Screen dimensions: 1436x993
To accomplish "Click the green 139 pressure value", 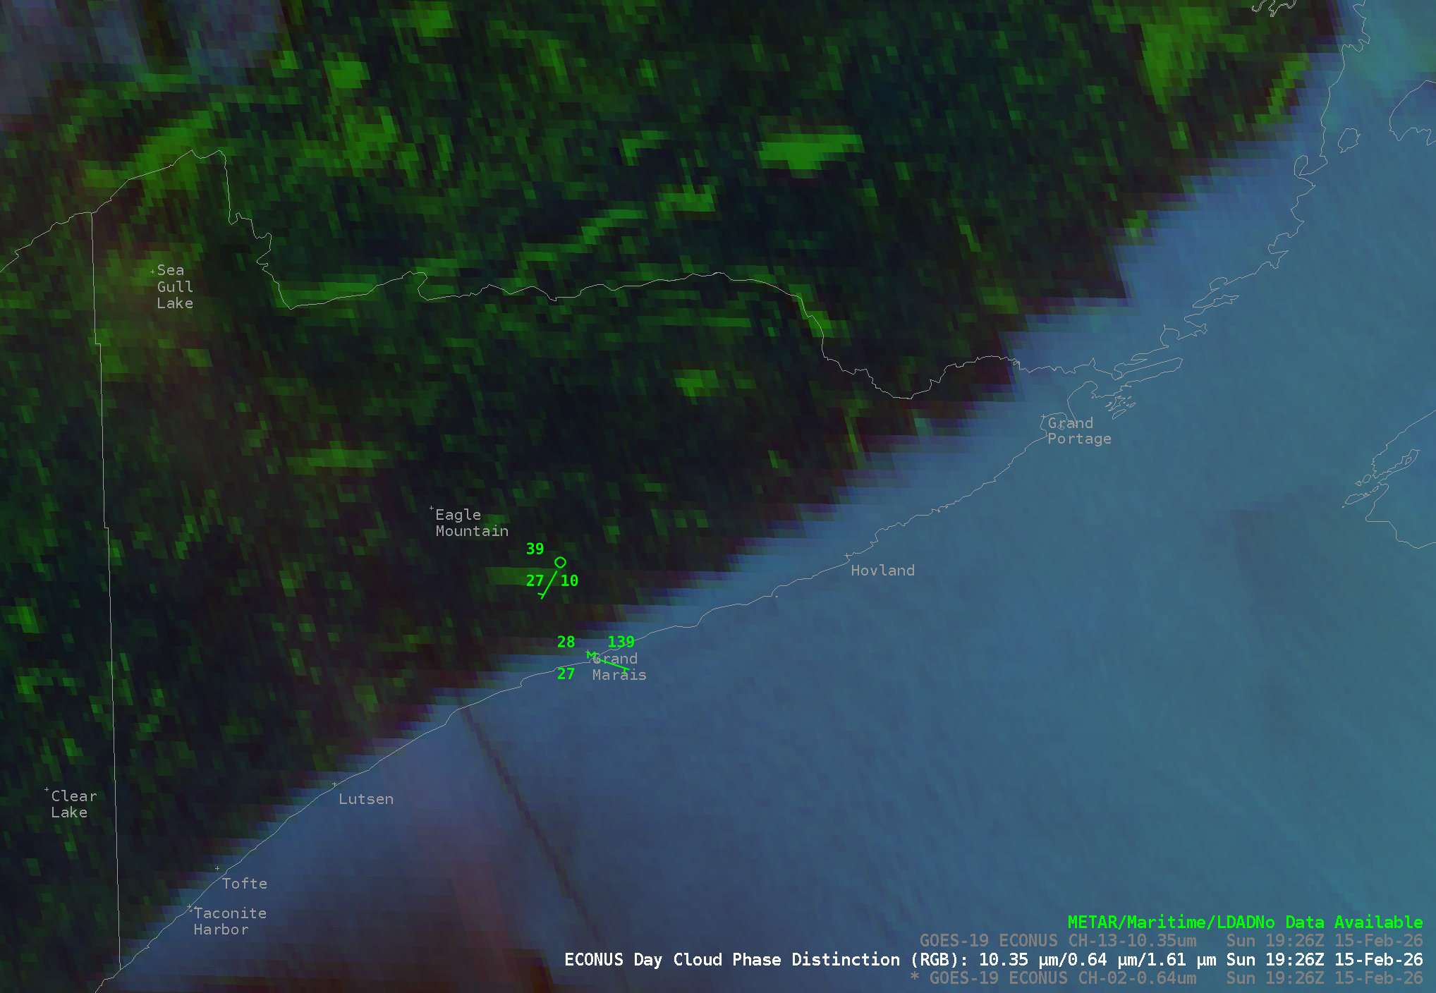I will pyautogui.click(x=621, y=642).
